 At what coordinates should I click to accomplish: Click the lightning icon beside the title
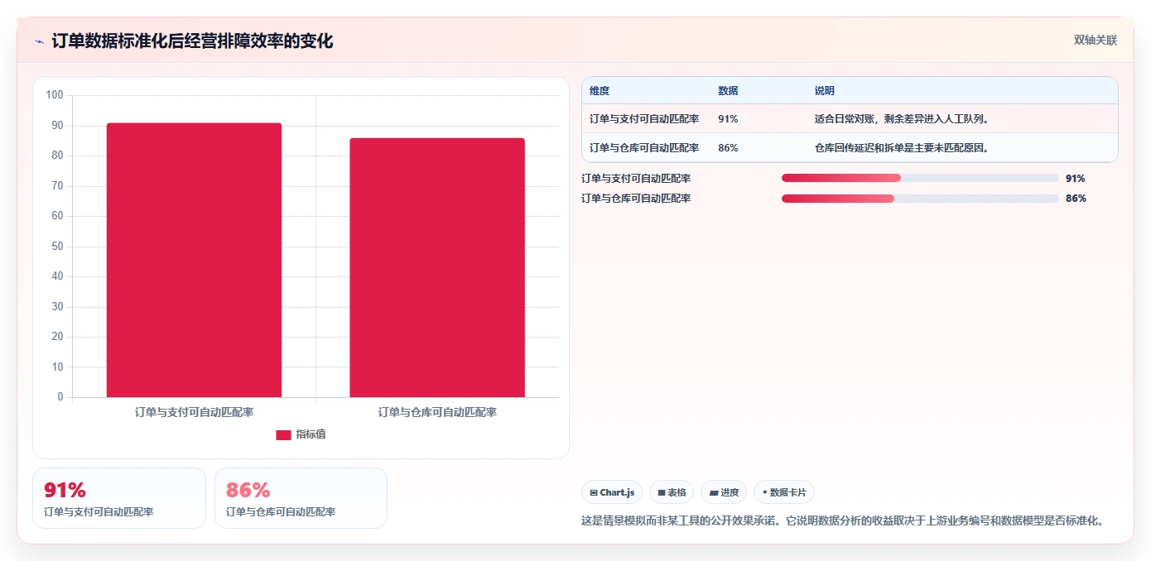click(x=39, y=41)
